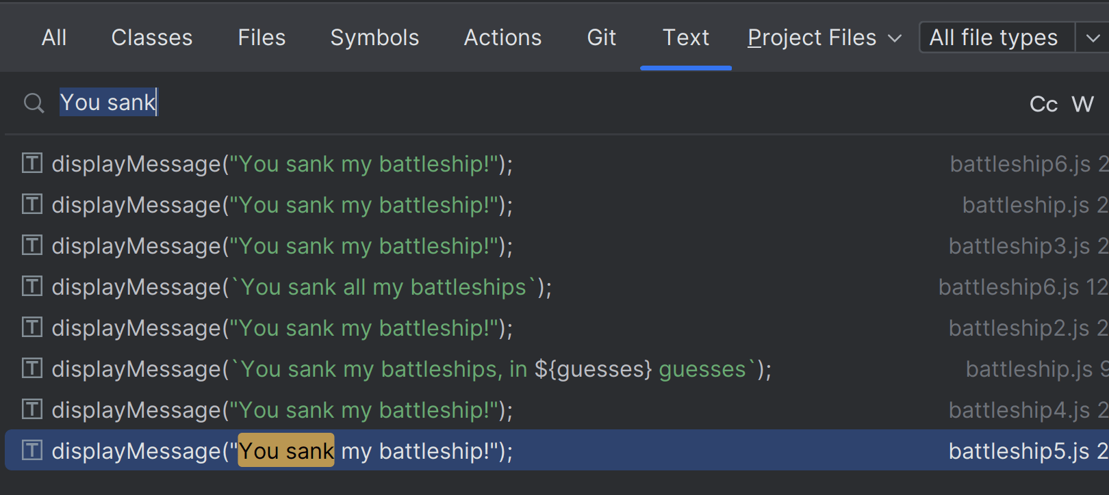The height and width of the screenshot is (495, 1109).
Task: Select the Git tab
Action: coord(601,38)
